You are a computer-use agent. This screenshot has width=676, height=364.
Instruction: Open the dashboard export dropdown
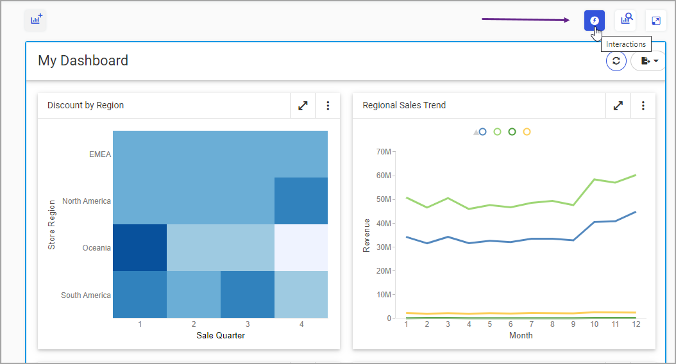pos(649,61)
